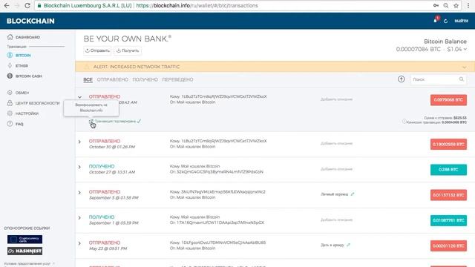Screen dimensions: 475x267
Task: Select recipient address 3NUfN7eg... on September 5 row
Action: point(223,192)
